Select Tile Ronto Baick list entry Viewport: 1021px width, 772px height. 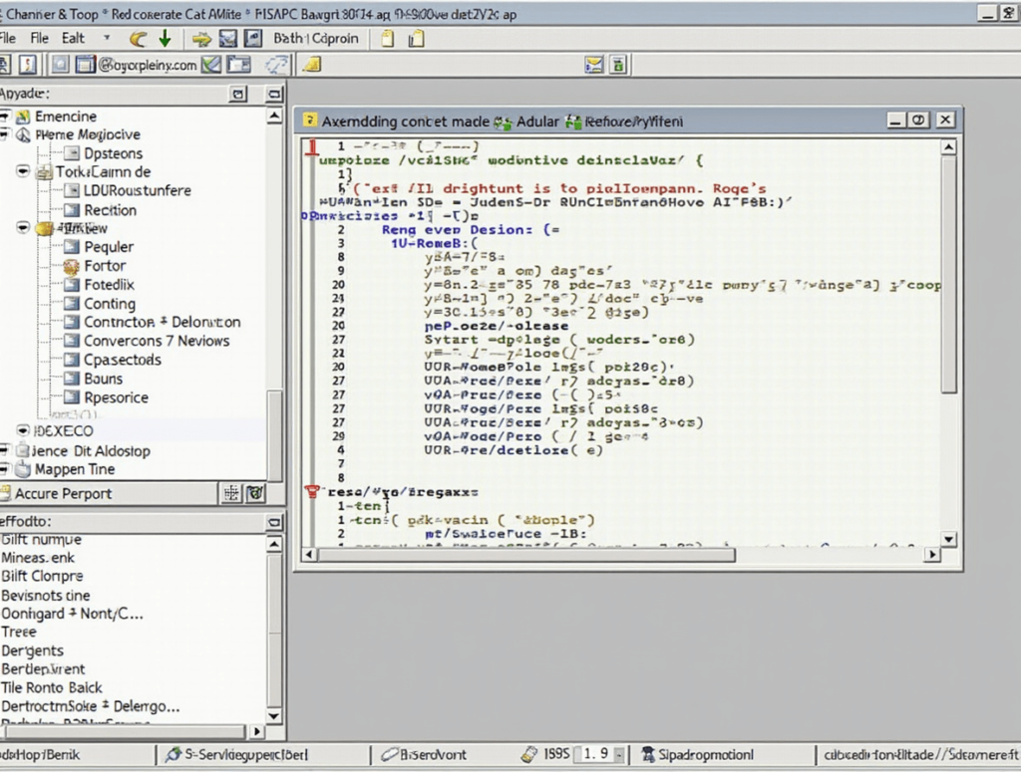[x=52, y=687]
